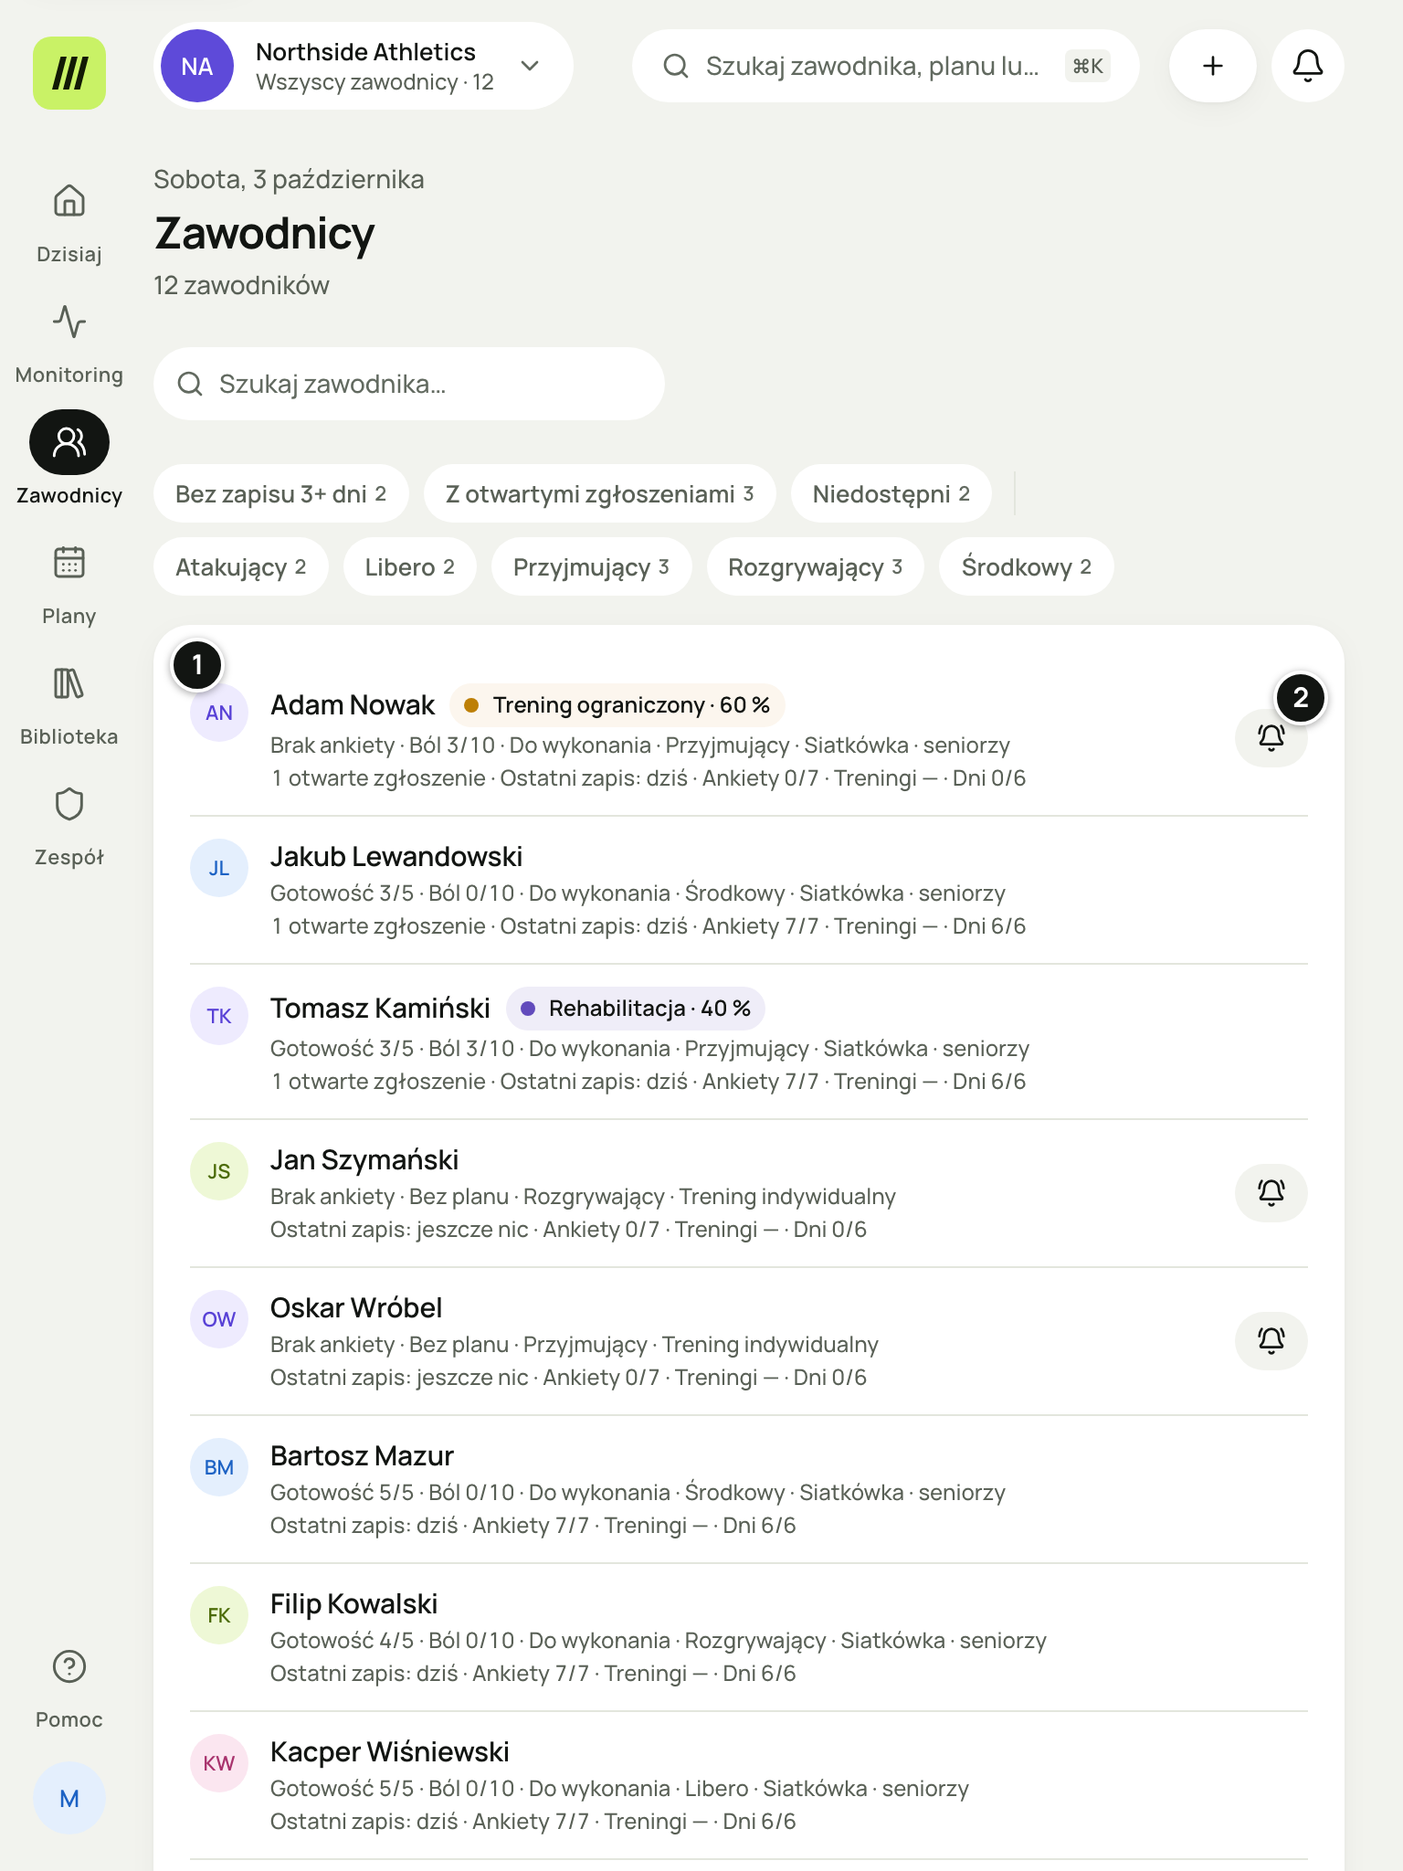Go to Monitoring section
1403x1871 pixels.
[x=69, y=344]
